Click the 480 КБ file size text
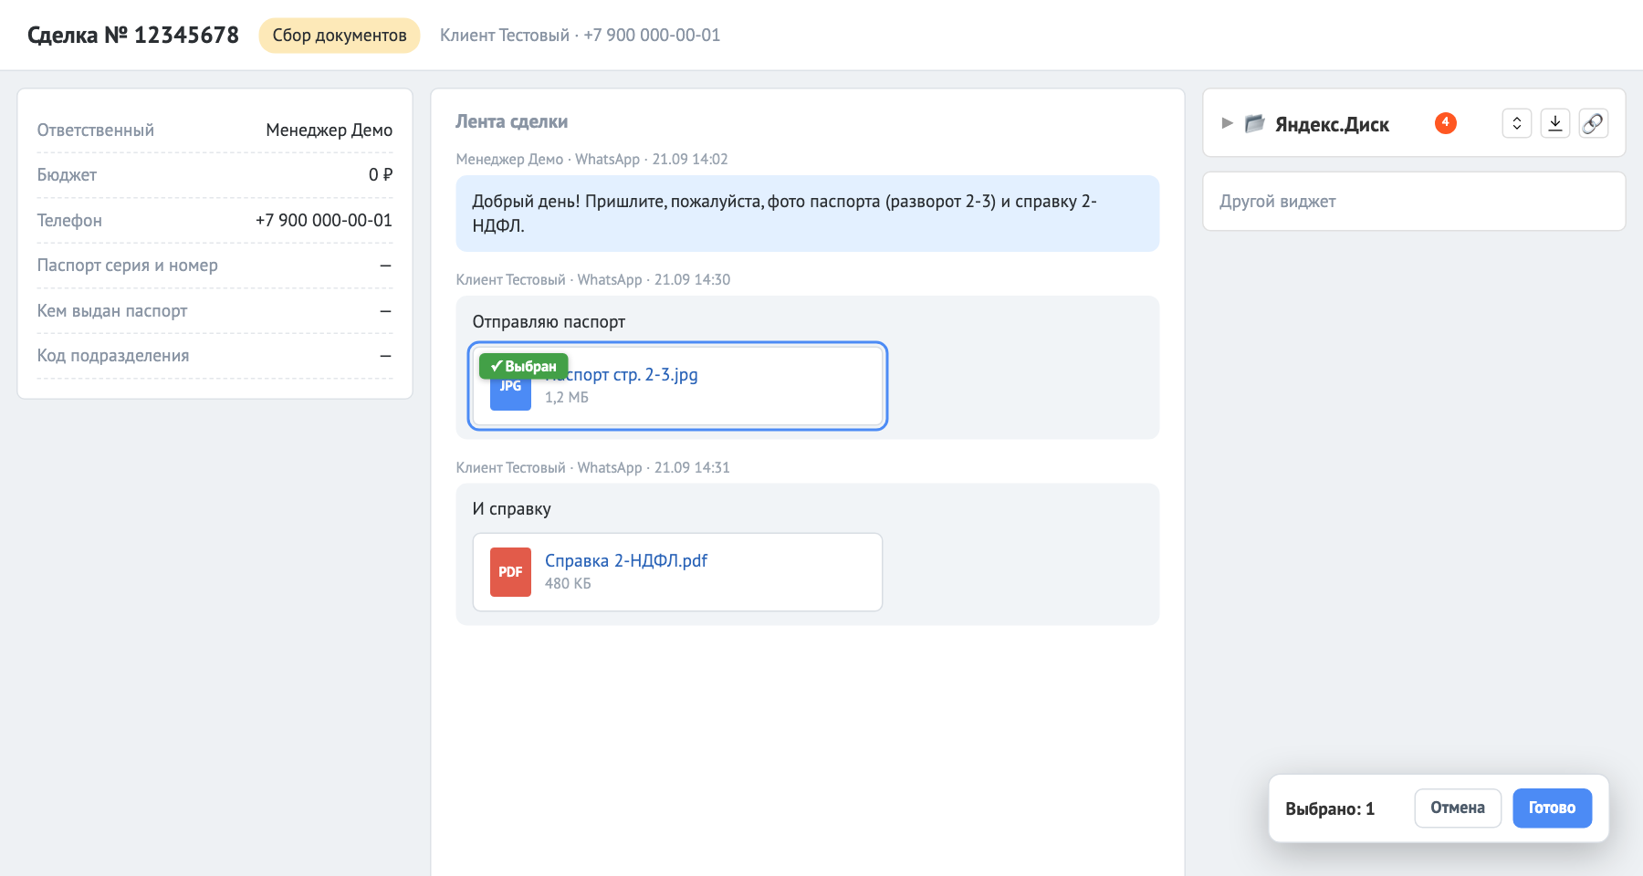This screenshot has width=1643, height=876. click(568, 584)
